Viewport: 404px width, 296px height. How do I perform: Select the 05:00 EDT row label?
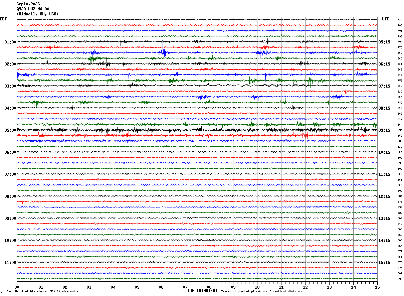click(x=10, y=130)
